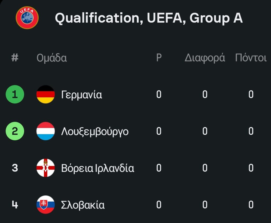The height and width of the screenshot is (223, 271).
Task: Click the P column header
Action: point(159,58)
